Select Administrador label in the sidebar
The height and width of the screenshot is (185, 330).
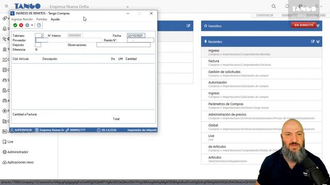click(18, 152)
